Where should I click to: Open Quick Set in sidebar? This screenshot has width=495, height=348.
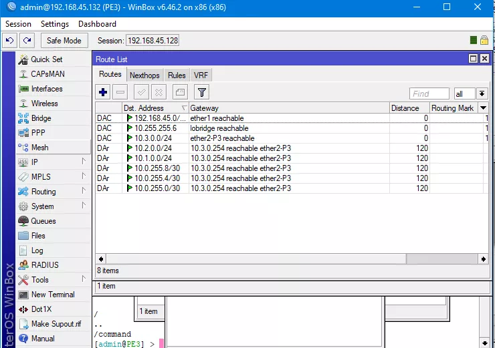coord(53,59)
